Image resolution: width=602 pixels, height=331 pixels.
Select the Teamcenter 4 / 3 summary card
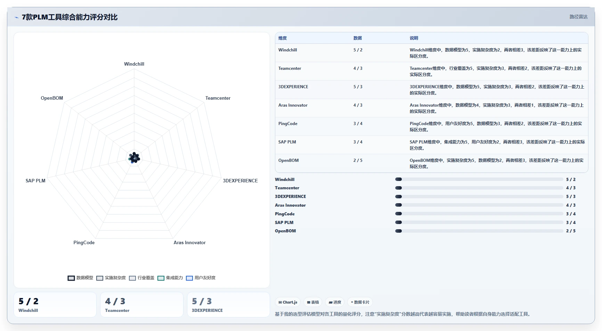pos(142,305)
